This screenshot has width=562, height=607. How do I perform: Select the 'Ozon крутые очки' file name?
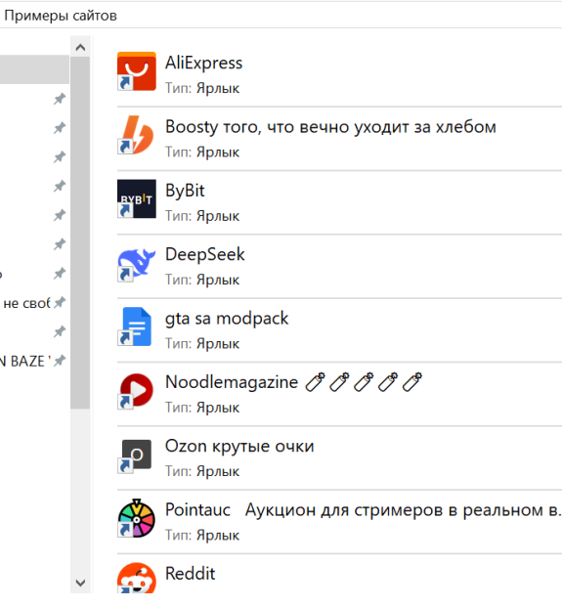coord(239,446)
